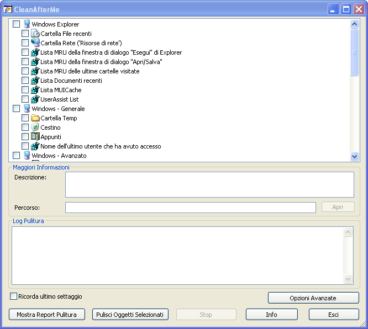Tick the Cestino checkbox

click(25, 128)
